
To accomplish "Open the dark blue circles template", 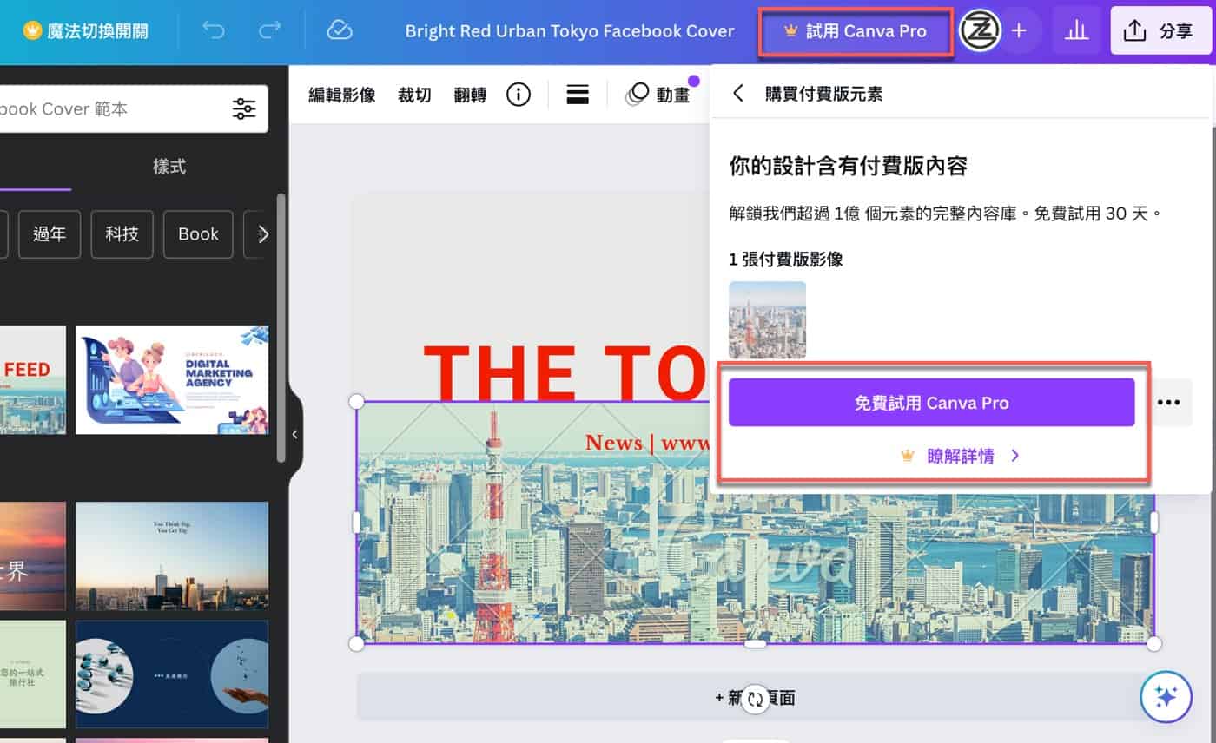I will click(x=172, y=674).
